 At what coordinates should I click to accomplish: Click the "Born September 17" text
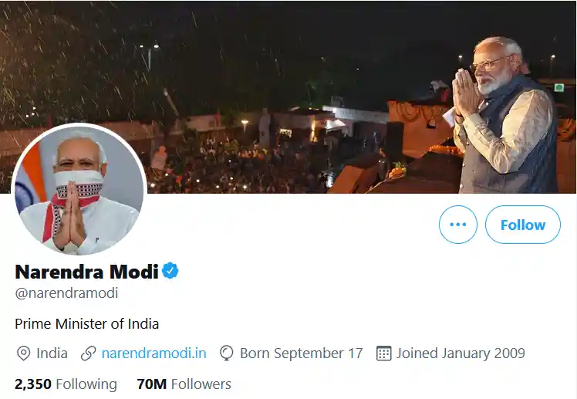(x=301, y=353)
